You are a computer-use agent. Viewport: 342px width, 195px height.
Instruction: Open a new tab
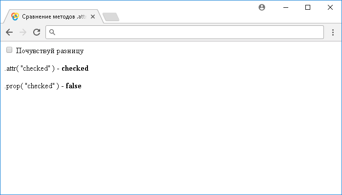pyautogui.click(x=111, y=17)
